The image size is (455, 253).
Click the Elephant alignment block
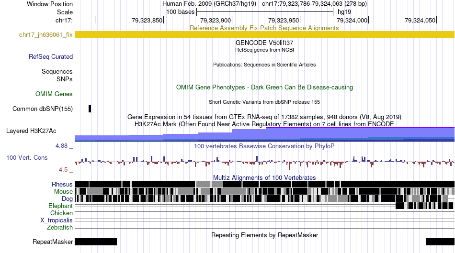tap(424, 206)
